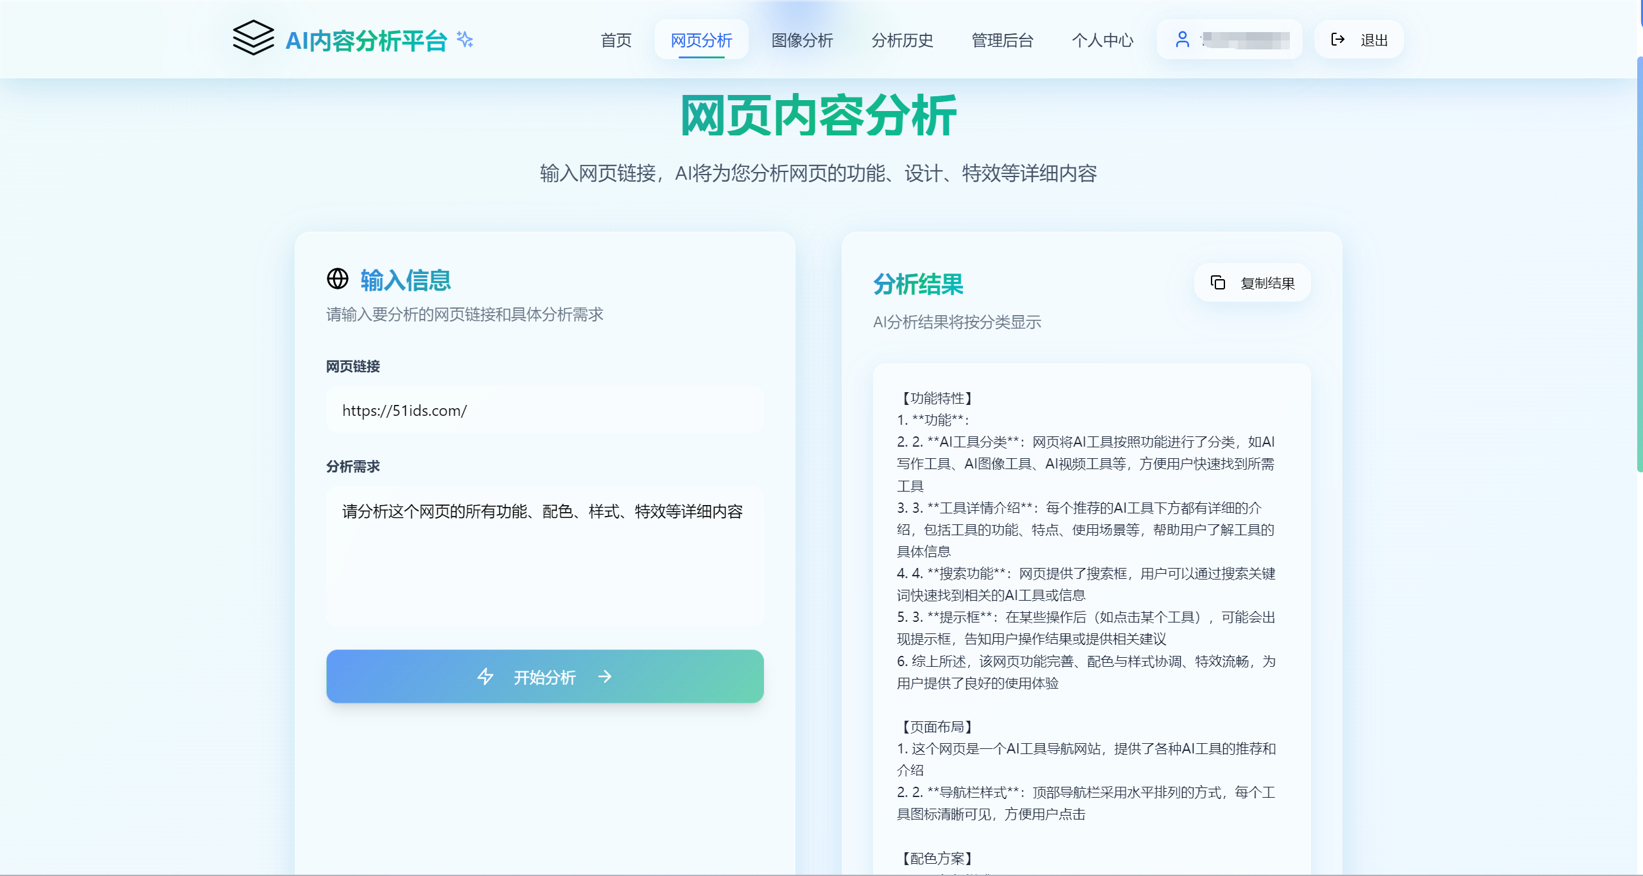
Task: Click the line '1. 这个网页是一个AI工具导航网站'
Action: click(1086, 759)
